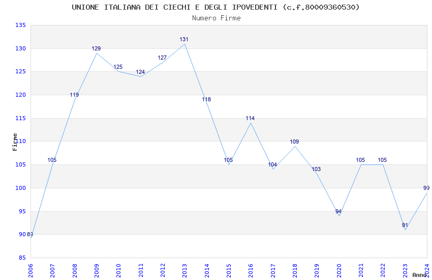Viewport: 432px width, 280px height.
Task: Click x-axis year label 2019
Action: tap(317, 271)
